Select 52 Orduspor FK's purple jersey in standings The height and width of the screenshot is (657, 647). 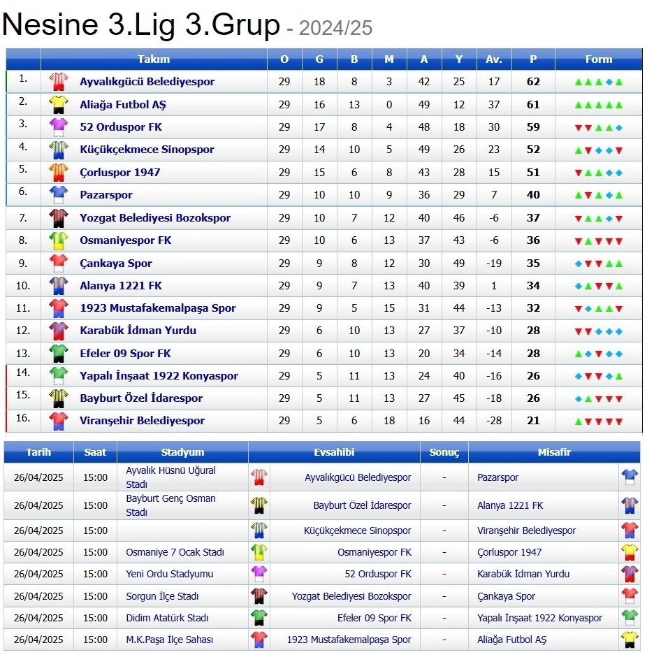(x=58, y=127)
